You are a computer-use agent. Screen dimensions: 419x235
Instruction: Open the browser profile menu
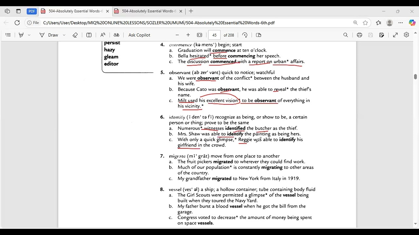[390, 23]
